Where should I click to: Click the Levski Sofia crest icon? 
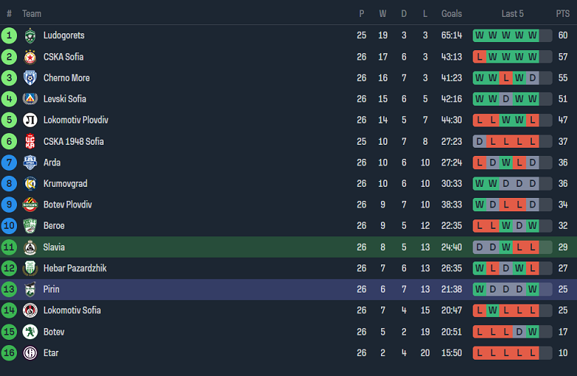pyautogui.click(x=30, y=99)
